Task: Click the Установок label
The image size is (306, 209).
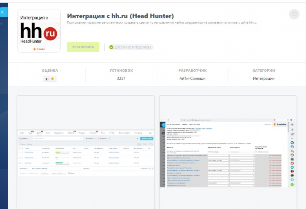Action: point(121,70)
